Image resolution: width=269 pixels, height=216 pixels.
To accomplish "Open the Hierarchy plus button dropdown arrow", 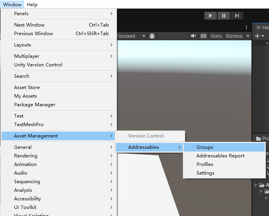I will pos(263,36).
